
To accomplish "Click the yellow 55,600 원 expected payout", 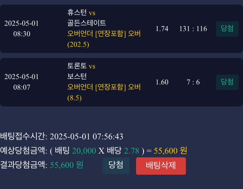I will pyautogui.click(x=170, y=151).
